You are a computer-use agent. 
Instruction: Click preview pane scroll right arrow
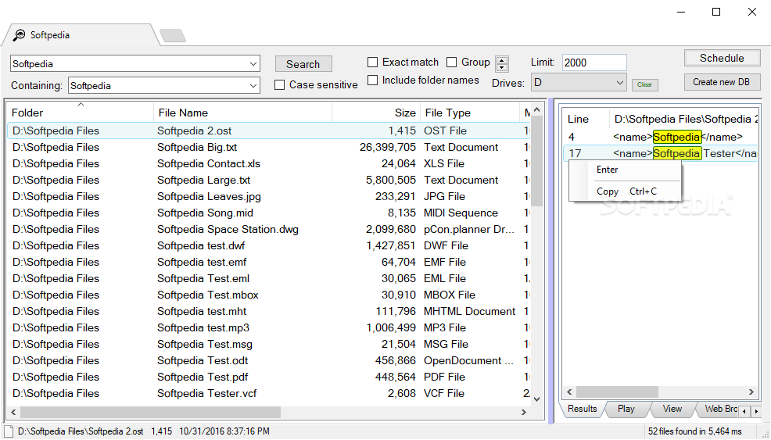click(751, 392)
